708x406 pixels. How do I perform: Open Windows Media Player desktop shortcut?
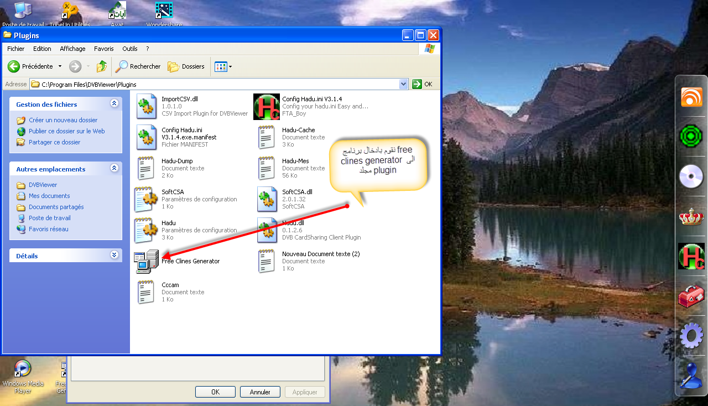coord(22,368)
